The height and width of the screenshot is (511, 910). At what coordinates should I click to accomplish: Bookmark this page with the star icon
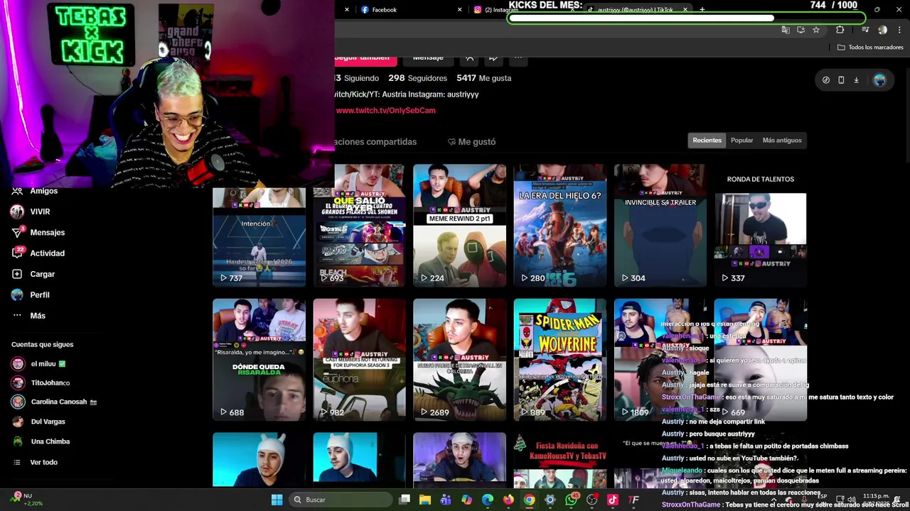click(815, 30)
